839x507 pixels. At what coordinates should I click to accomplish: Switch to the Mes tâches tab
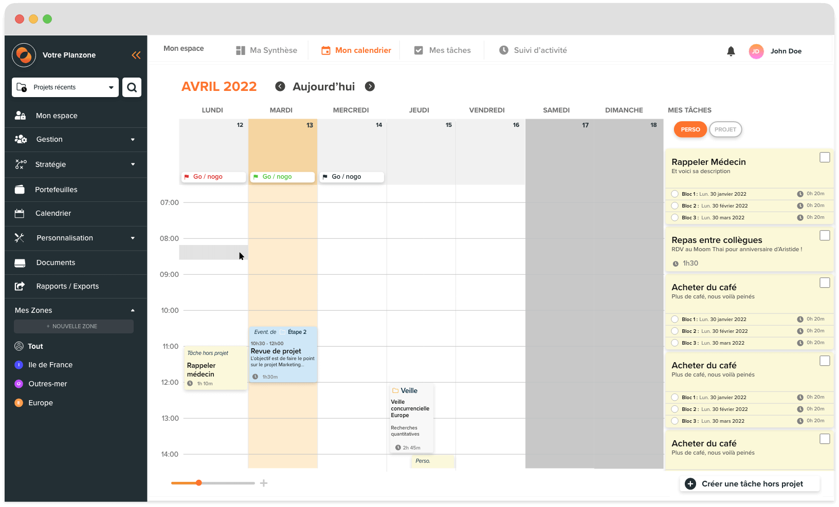click(443, 50)
